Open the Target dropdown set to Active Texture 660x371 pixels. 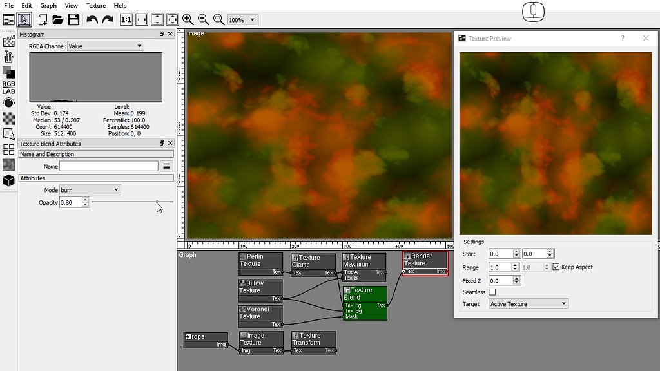pyautogui.click(x=527, y=303)
